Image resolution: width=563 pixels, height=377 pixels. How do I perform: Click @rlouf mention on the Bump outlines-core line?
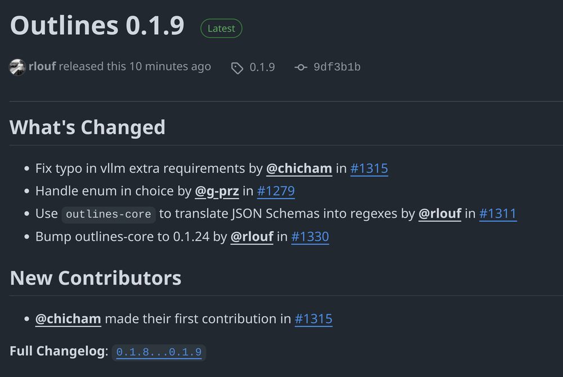(x=252, y=236)
